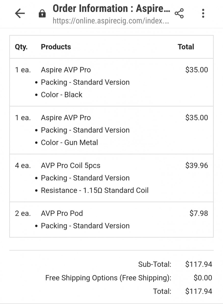Open AVP Pro Coil 5pcs item
The width and height of the screenshot is (223, 304).
coord(71,165)
